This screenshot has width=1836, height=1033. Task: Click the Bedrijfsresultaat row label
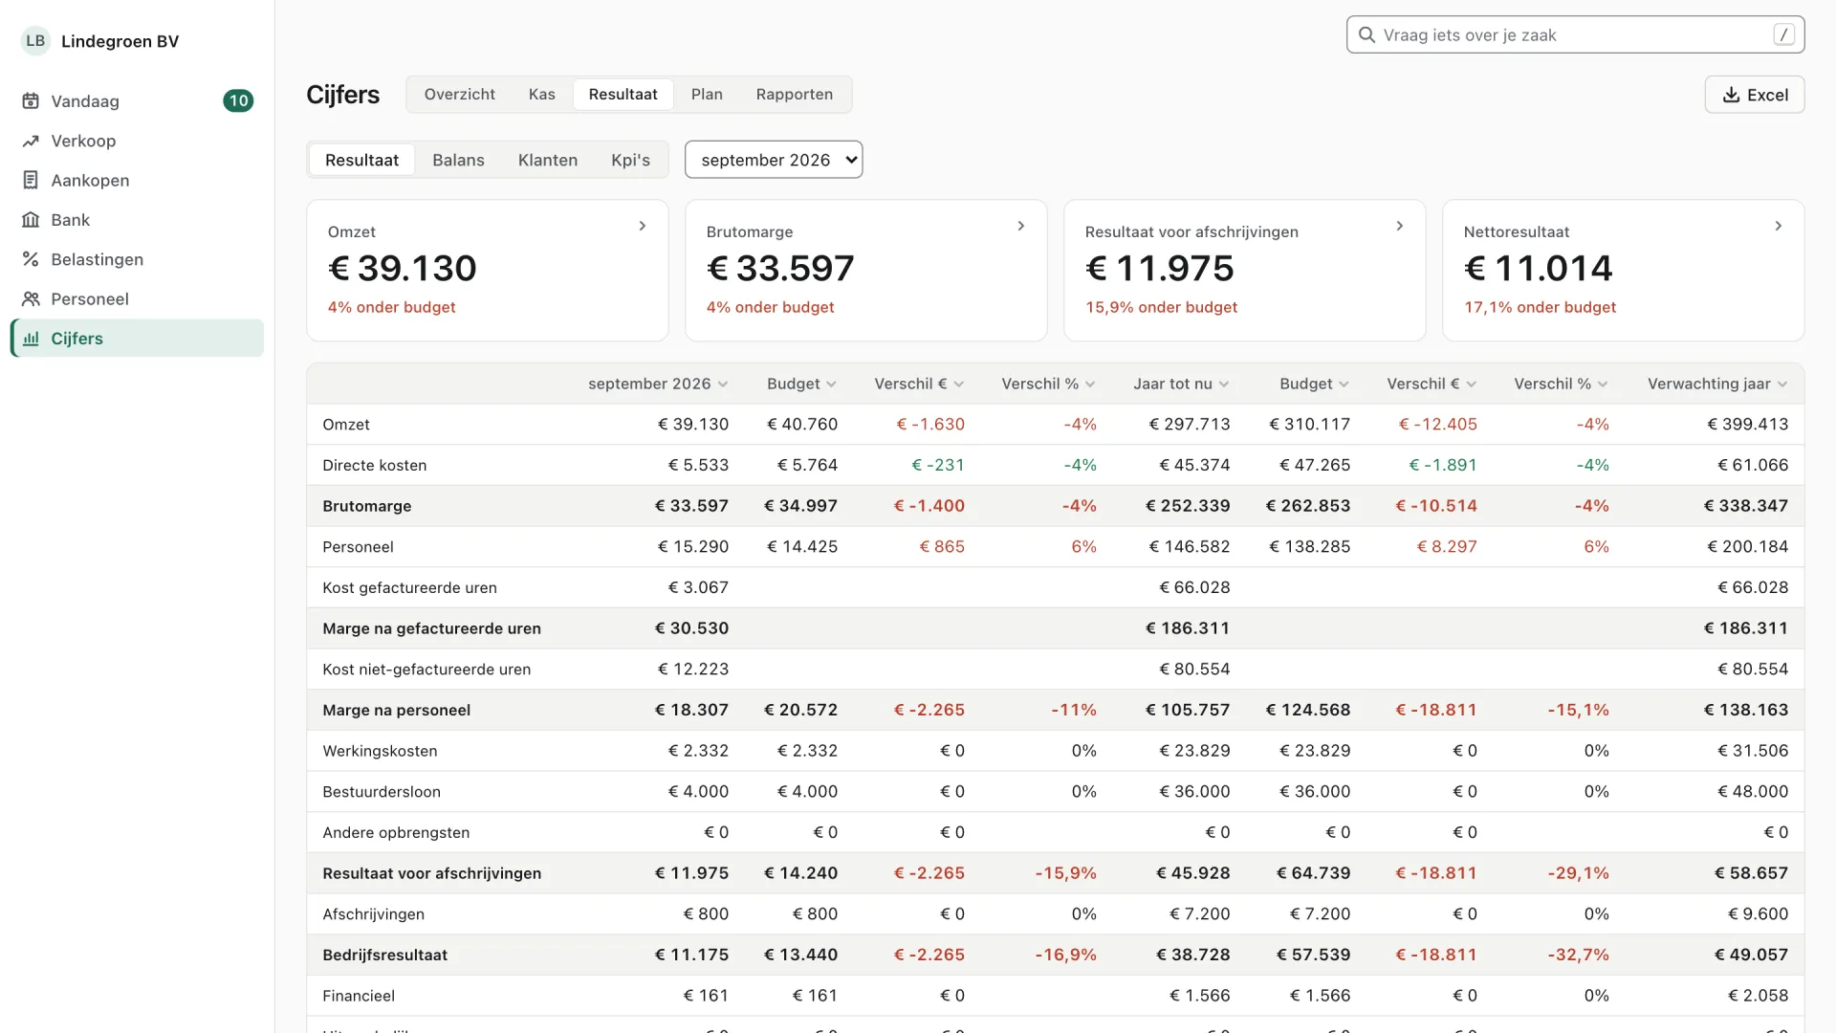(x=384, y=955)
